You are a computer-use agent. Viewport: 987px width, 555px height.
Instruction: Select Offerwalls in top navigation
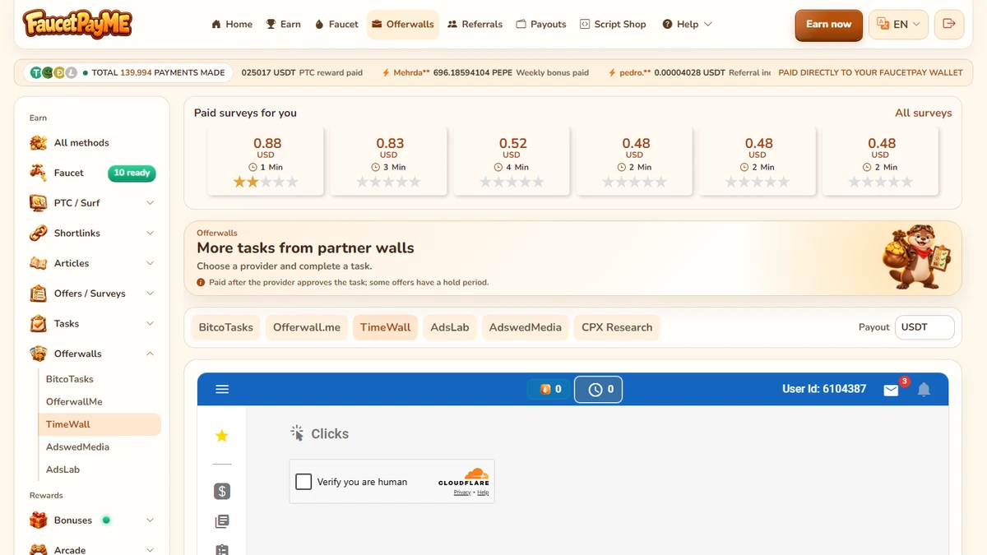(x=403, y=24)
